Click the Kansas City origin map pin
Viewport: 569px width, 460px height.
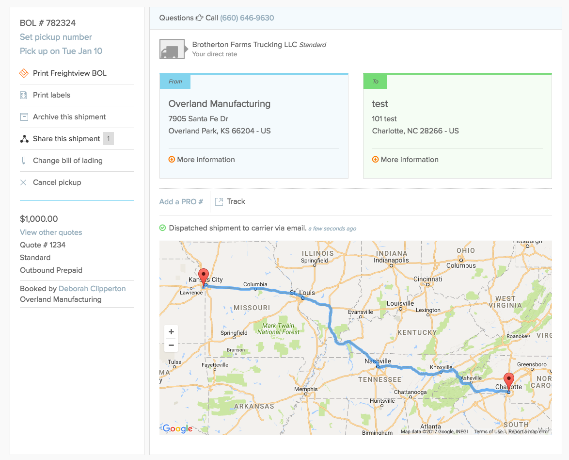point(204,278)
